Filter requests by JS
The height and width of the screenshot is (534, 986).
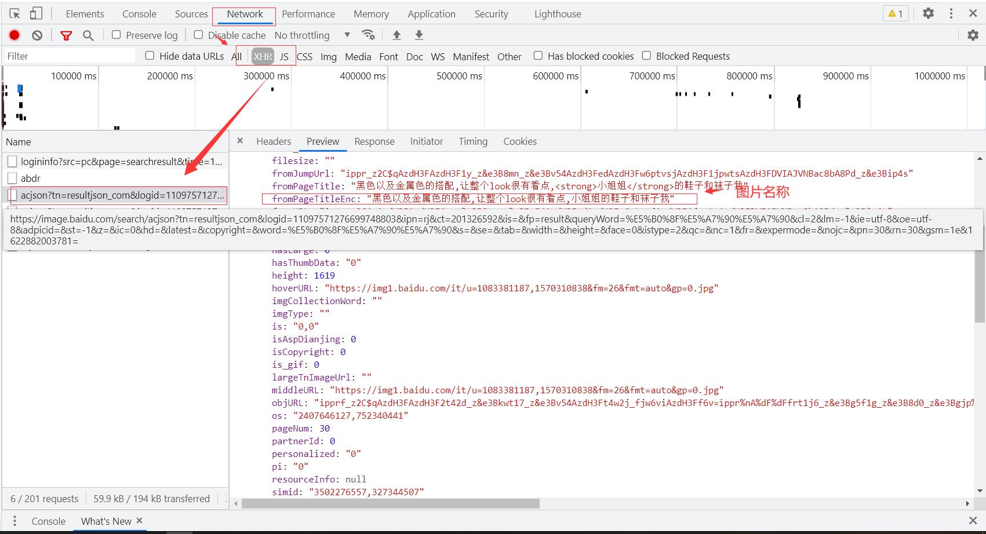pos(284,56)
